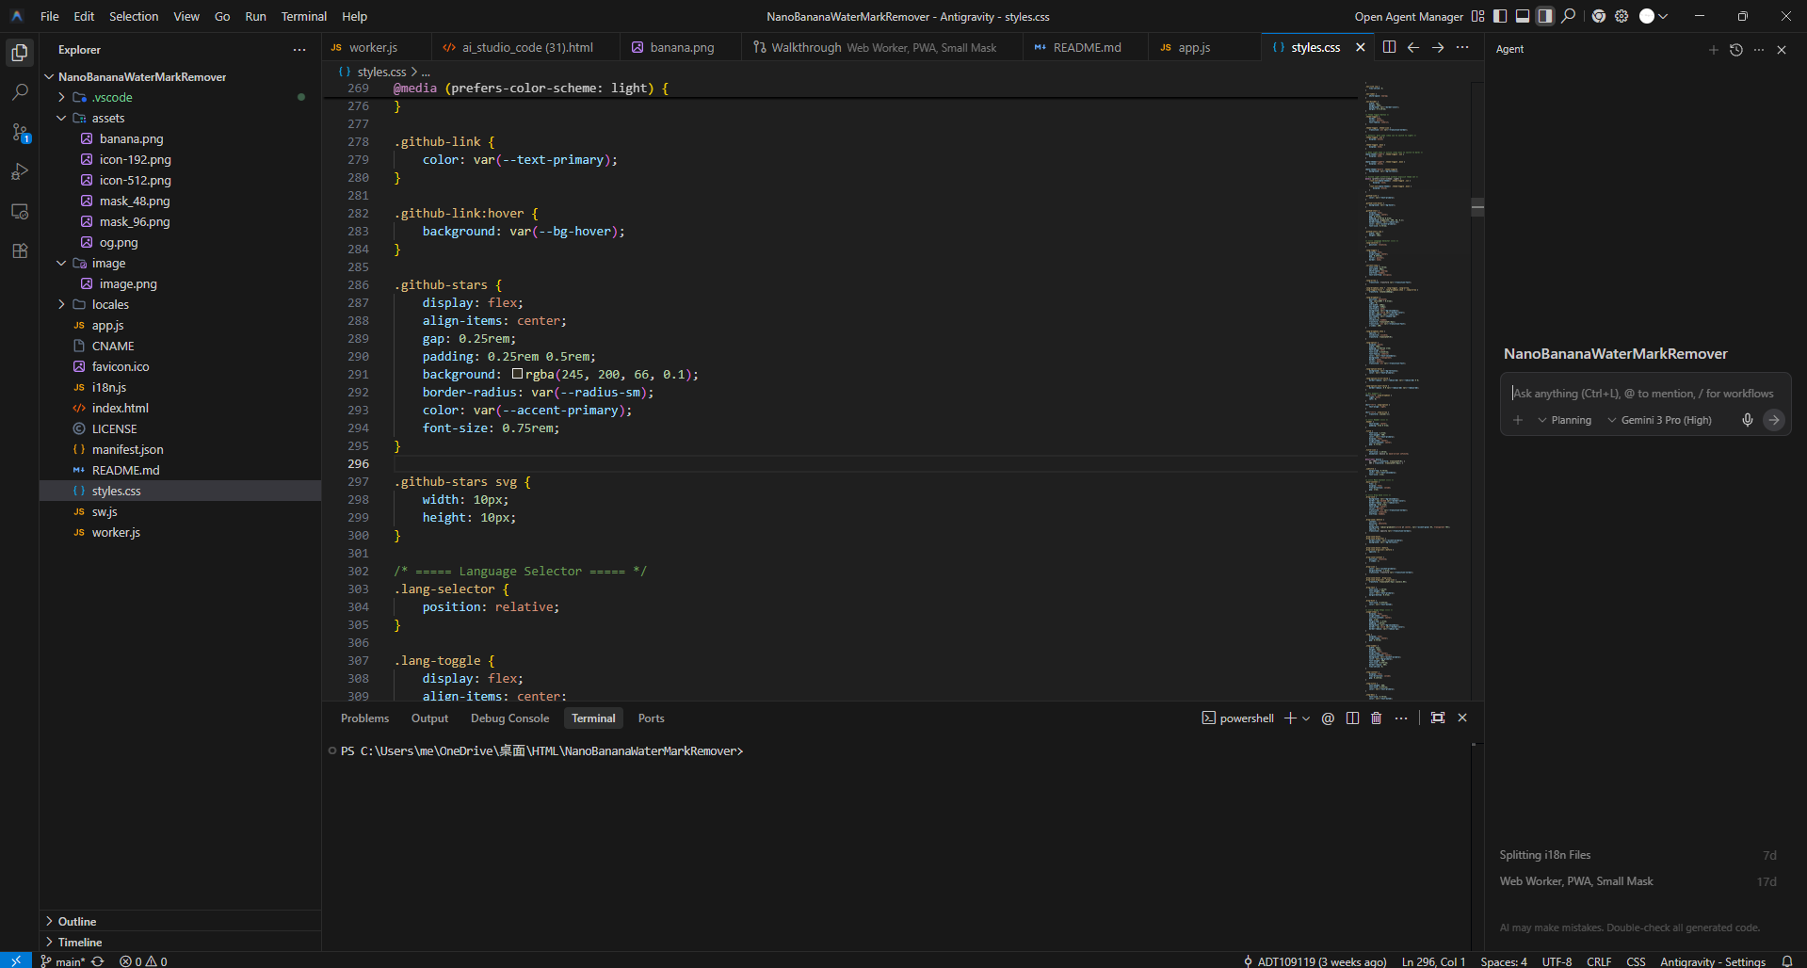The width and height of the screenshot is (1807, 968).
Task: Toggle the bottom panel visibility
Action: (x=1523, y=16)
